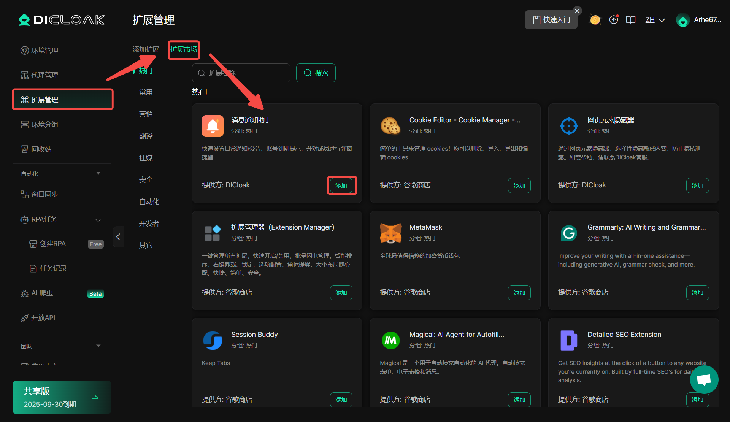Viewport: 730px width, 422px height.
Task: Click the Magical AI Agent icon
Action: click(390, 340)
